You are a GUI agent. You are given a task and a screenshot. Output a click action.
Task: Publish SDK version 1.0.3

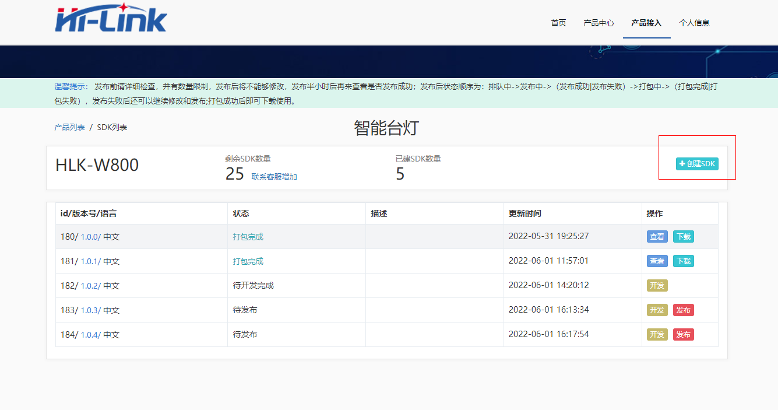click(683, 310)
